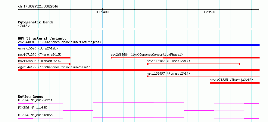Click the nsv1138497 variant line
The height and width of the screenshot is (122, 268).
[203, 76]
